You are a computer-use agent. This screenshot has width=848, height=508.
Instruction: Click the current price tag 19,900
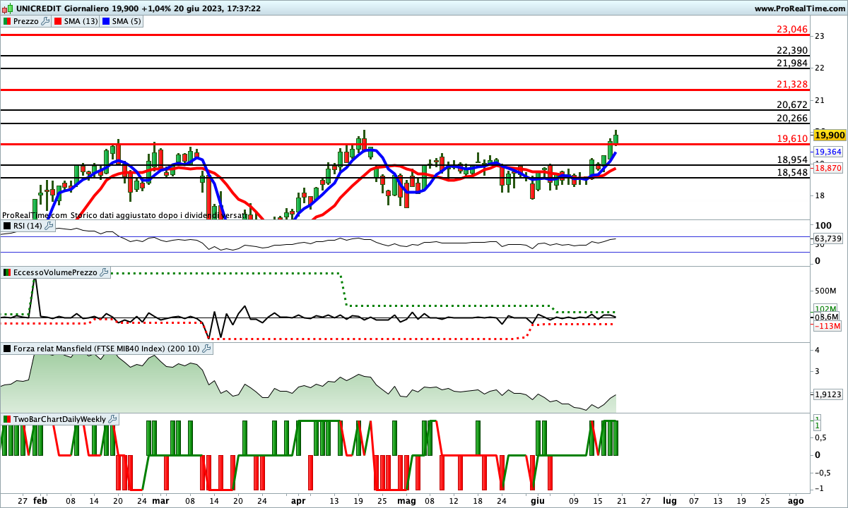tap(830, 135)
